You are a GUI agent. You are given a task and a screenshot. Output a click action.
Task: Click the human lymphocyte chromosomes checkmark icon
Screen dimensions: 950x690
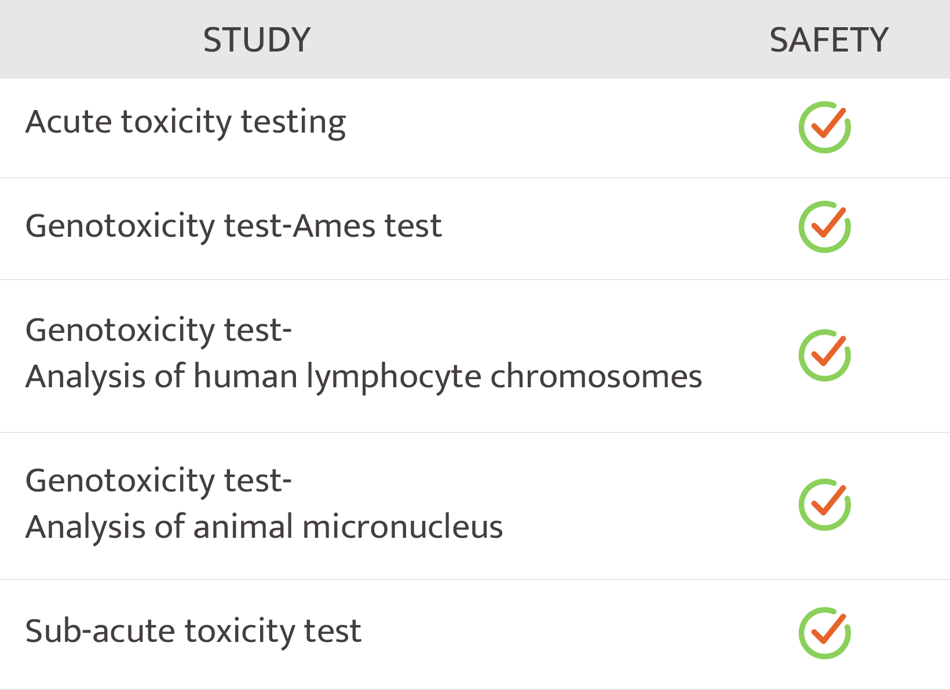point(824,355)
